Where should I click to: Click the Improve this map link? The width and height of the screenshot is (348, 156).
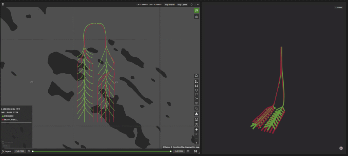192,147
